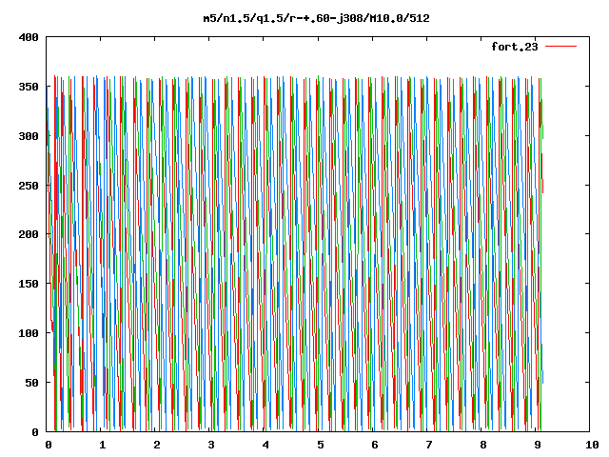This screenshot has height=457, width=609.
Task: Click the y-axis label 200
Action: (x=29, y=234)
